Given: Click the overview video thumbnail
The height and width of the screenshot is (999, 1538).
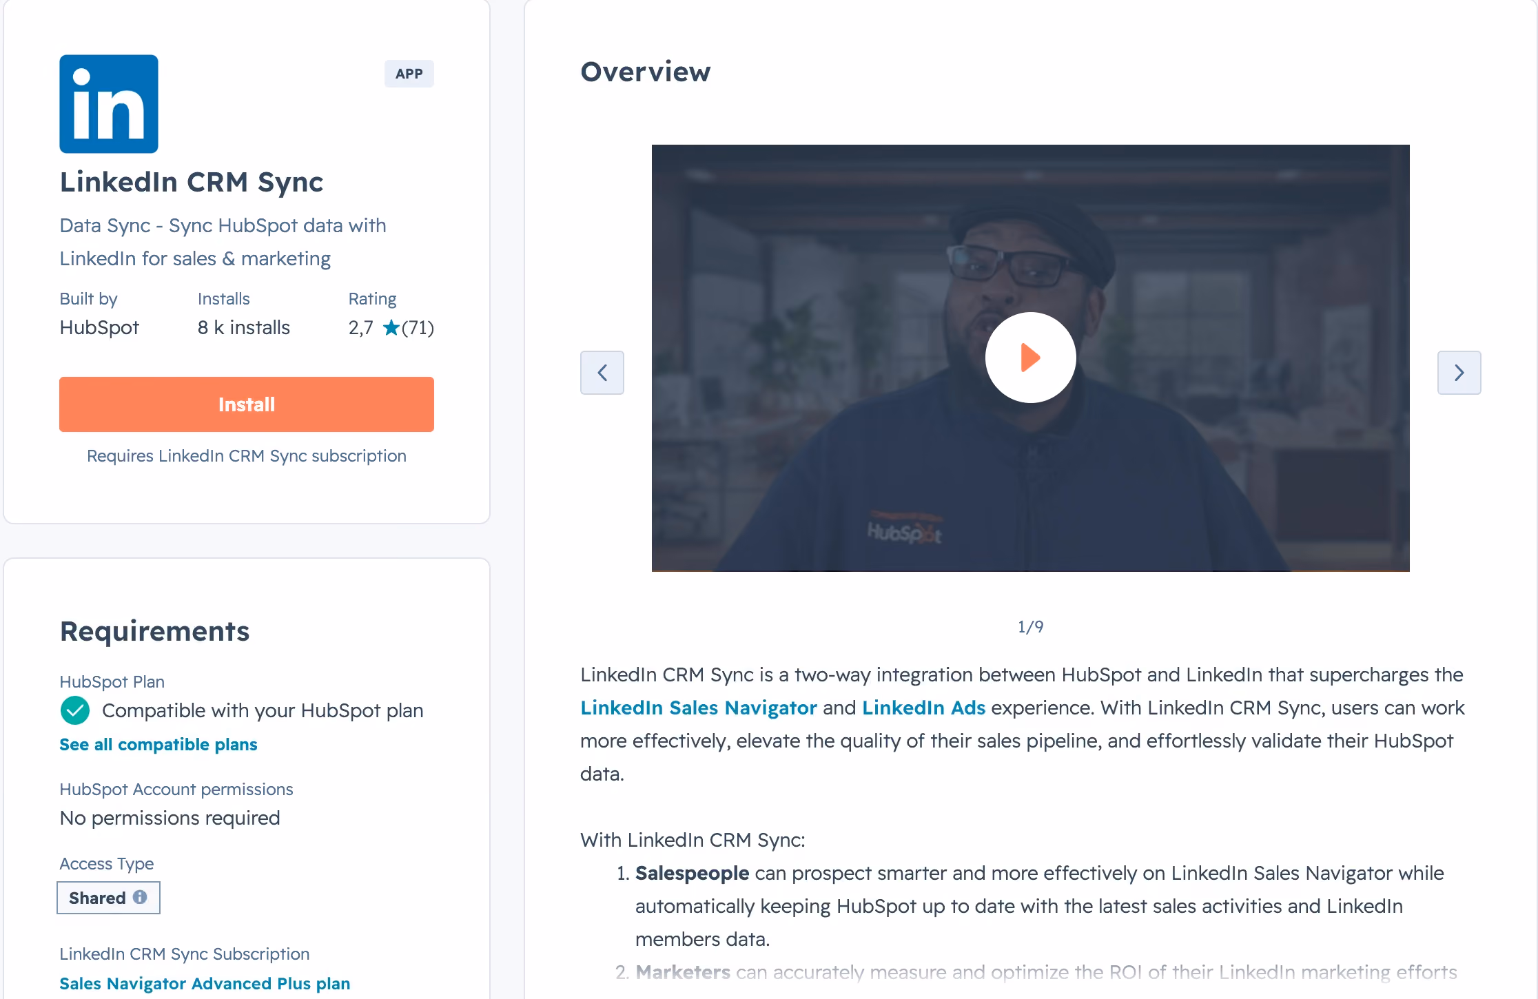Looking at the screenshot, I should [1030, 358].
